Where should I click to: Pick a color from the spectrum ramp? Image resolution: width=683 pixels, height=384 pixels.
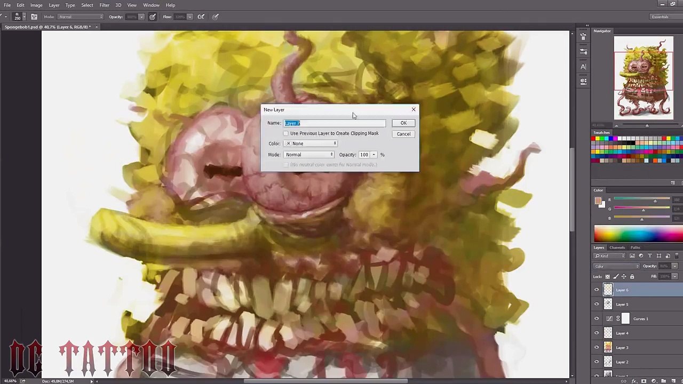pyautogui.click(x=638, y=234)
